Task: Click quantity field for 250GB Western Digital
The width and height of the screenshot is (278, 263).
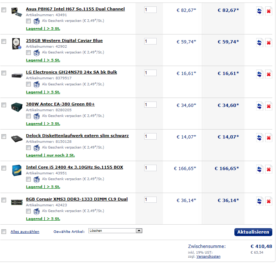Action: pyautogui.click(x=150, y=41)
